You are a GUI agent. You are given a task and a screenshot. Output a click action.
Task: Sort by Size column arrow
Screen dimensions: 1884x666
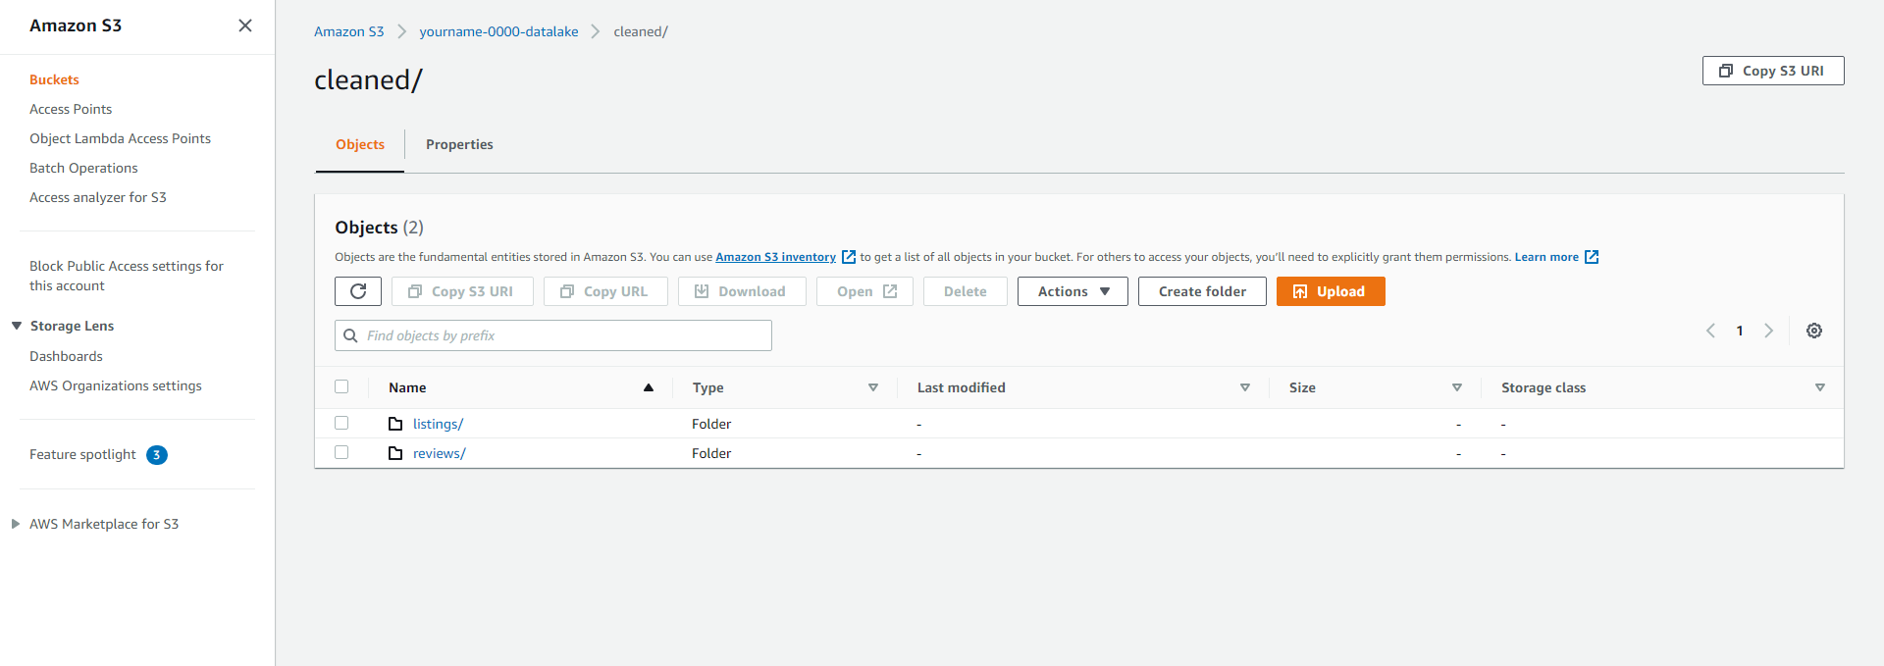1457,387
